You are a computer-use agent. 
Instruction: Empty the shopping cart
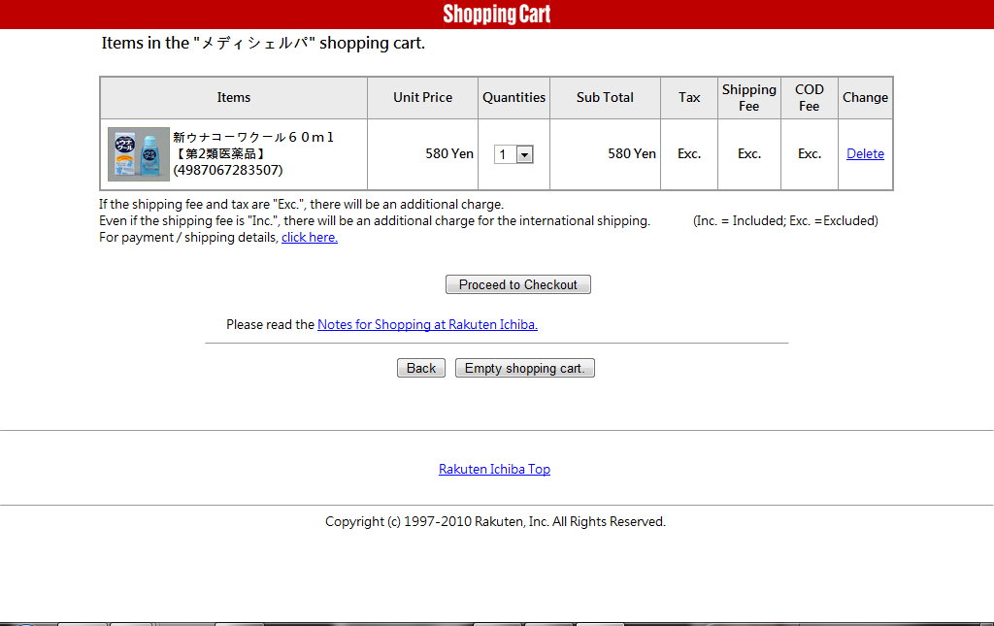[x=525, y=368]
